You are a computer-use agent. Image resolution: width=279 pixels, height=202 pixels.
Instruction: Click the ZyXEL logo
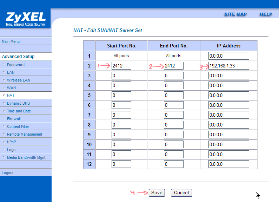[x=26, y=18]
